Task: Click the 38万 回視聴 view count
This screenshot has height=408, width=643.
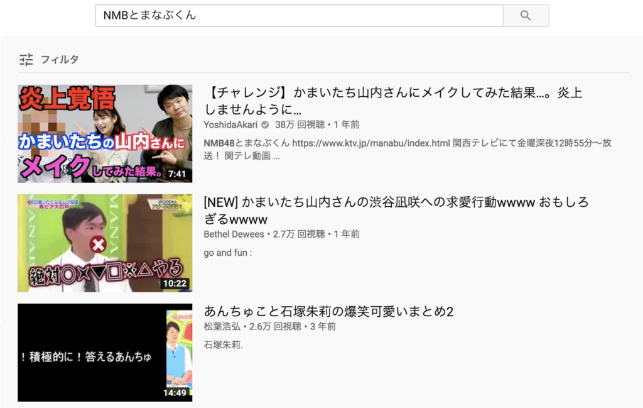Action: (300, 124)
